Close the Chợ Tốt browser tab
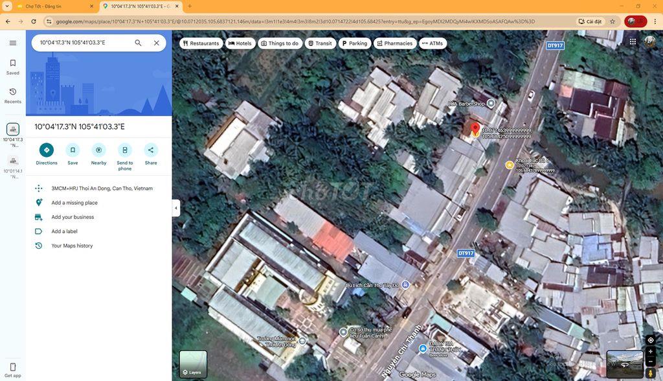This screenshot has width=663, height=381. click(x=92, y=6)
